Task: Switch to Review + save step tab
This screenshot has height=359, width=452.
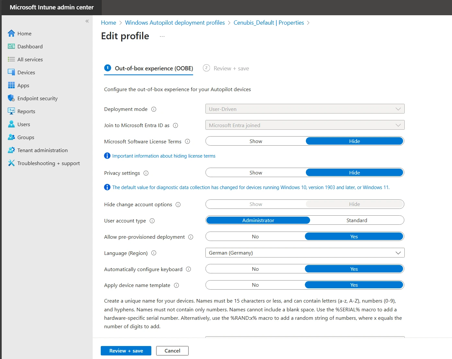Action: pos(226,68)
